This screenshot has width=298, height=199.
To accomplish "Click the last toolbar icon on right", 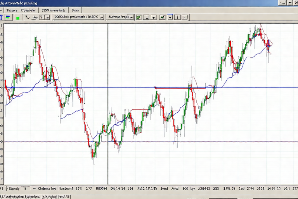I will coord(185,17).
